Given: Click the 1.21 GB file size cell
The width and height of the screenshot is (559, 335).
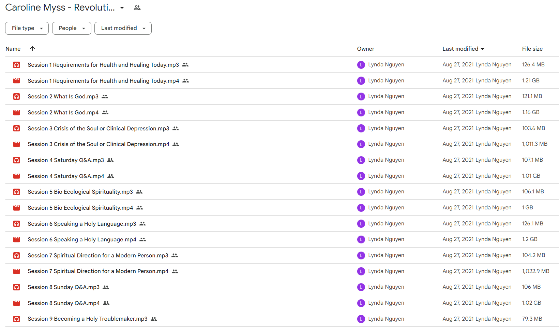Looking at the screenshot, I should pyautogui.click(x=531, y=81).
